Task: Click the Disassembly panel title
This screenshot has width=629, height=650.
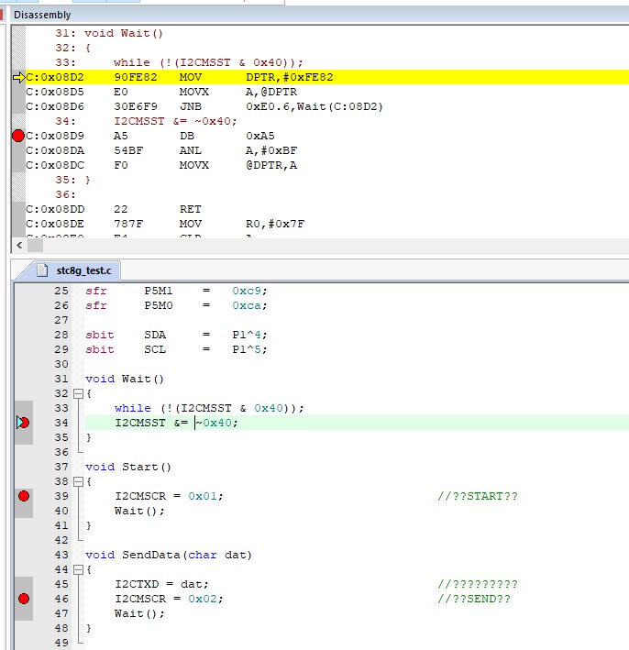Action: tap(42, 15)
